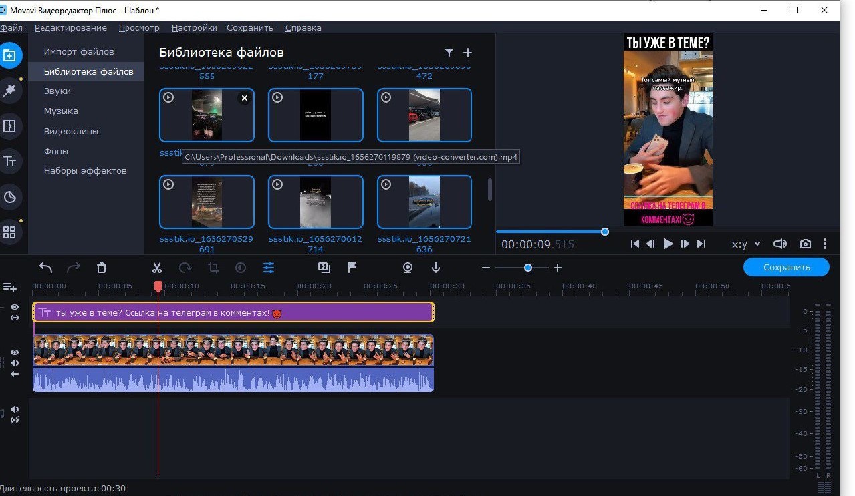Take a snapshot with the camera icon
855x496 pixels.
pyautogui.click(x=806, y=244)
